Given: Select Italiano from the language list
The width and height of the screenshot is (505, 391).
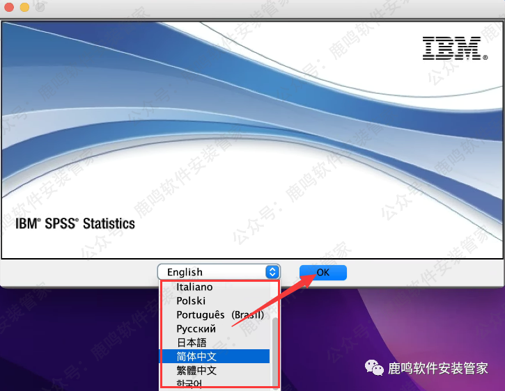Looking at the screenshot, I should pyautogui.click(x=194, y=287).
